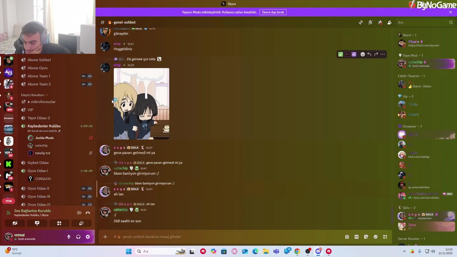Add purple Leo emoji reaction to message
Screen dimensions: 457x257
(x=354, y=54)
